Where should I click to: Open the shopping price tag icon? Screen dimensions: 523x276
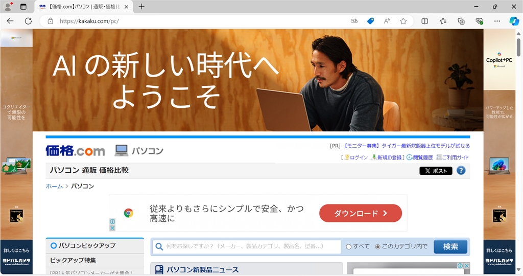point(370,21)
